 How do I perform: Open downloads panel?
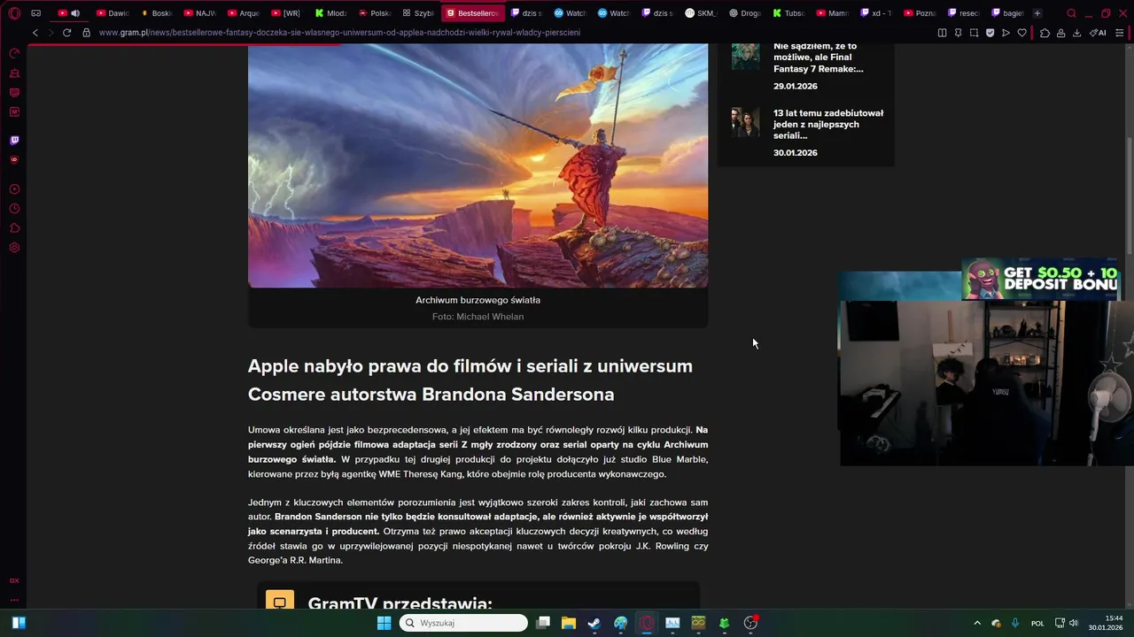(1076, 33)
